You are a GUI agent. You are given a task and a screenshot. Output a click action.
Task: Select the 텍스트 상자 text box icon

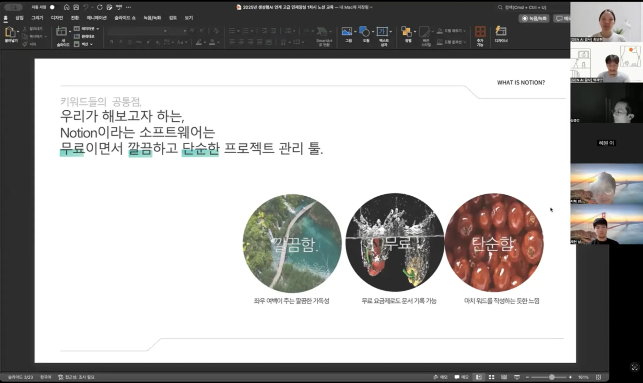tap(382, 32)
